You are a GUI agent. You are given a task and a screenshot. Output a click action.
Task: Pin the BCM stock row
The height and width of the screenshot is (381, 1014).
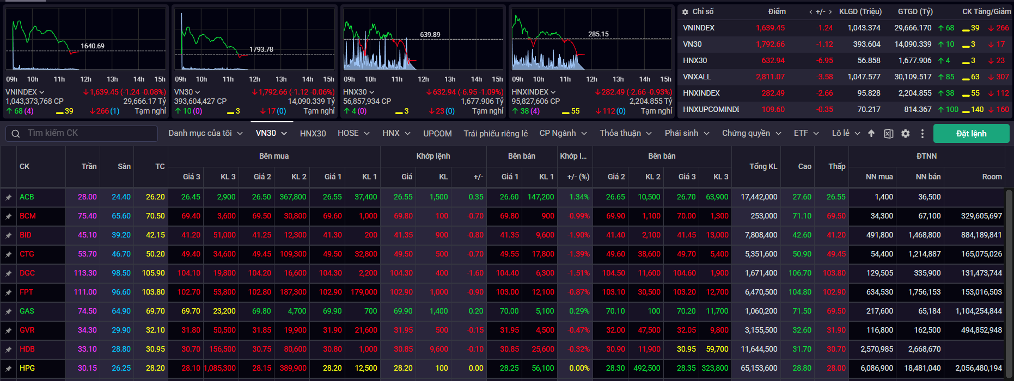pos(8,216)
